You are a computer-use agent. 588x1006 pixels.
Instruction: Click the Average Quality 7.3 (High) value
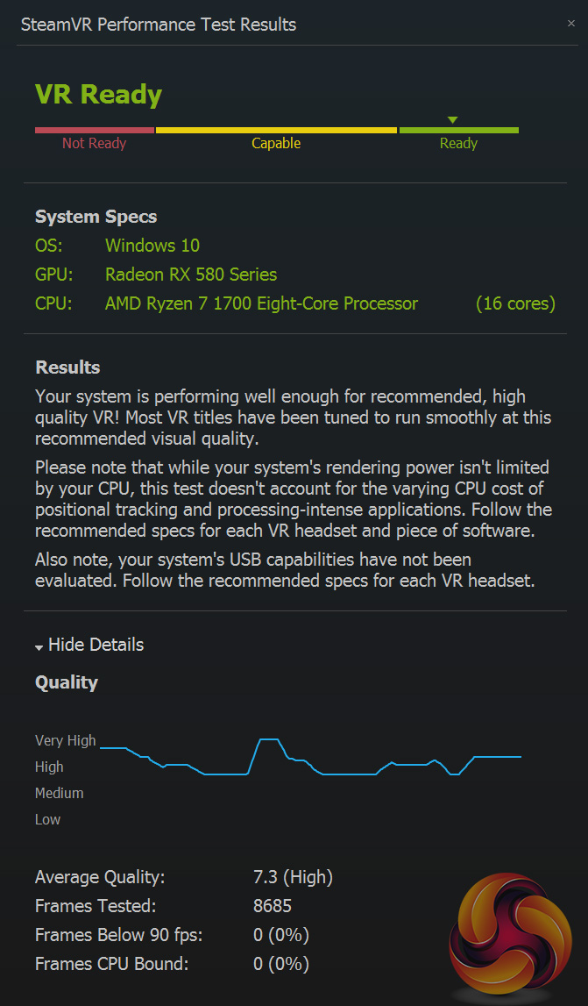[293, 876]
